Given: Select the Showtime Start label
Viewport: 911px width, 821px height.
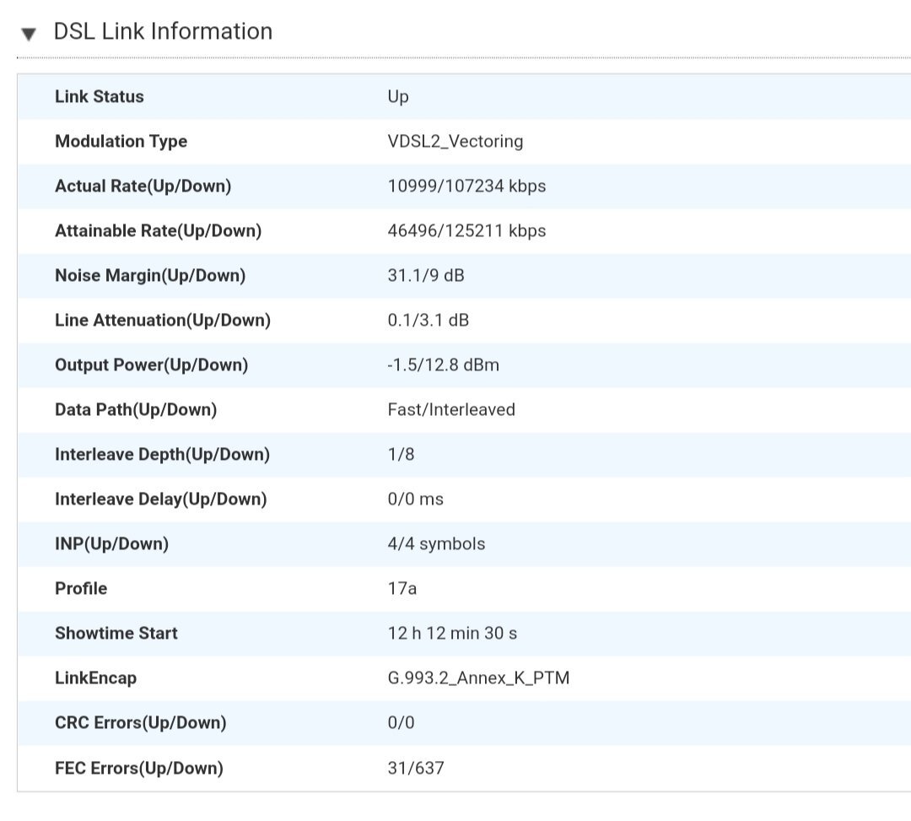Looking at the screenshot, I should [x=116, y=634].
